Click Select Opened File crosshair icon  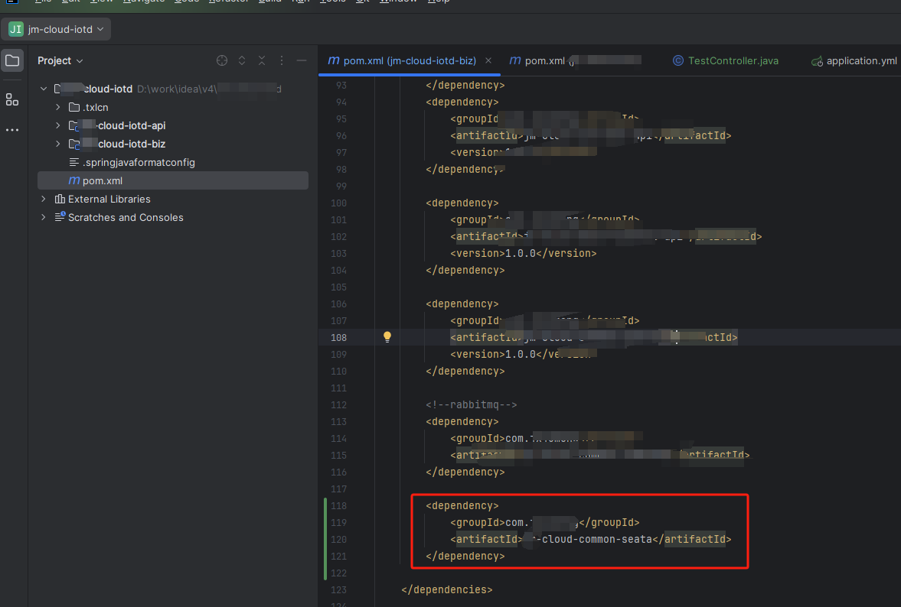[x=222, y=60]
